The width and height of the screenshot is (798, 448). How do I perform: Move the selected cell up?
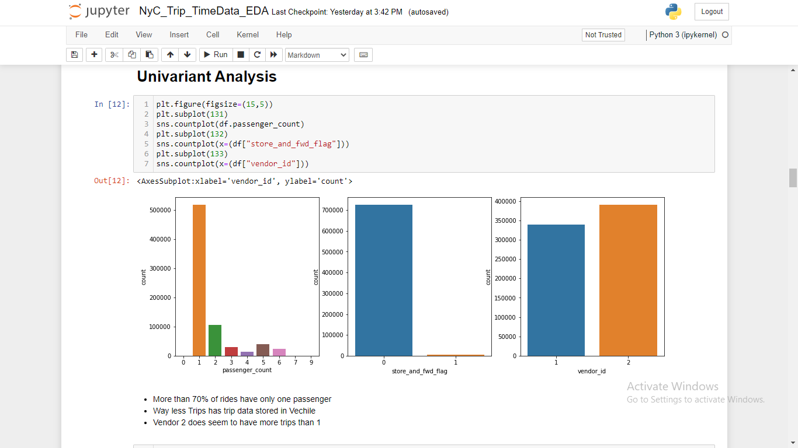(169, 54)
